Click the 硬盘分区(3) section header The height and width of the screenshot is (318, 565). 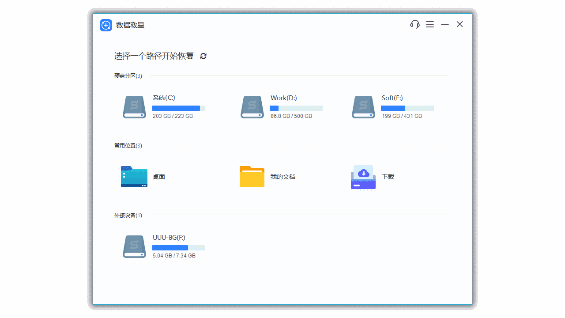pyautogui.click(x=128, y=76)
